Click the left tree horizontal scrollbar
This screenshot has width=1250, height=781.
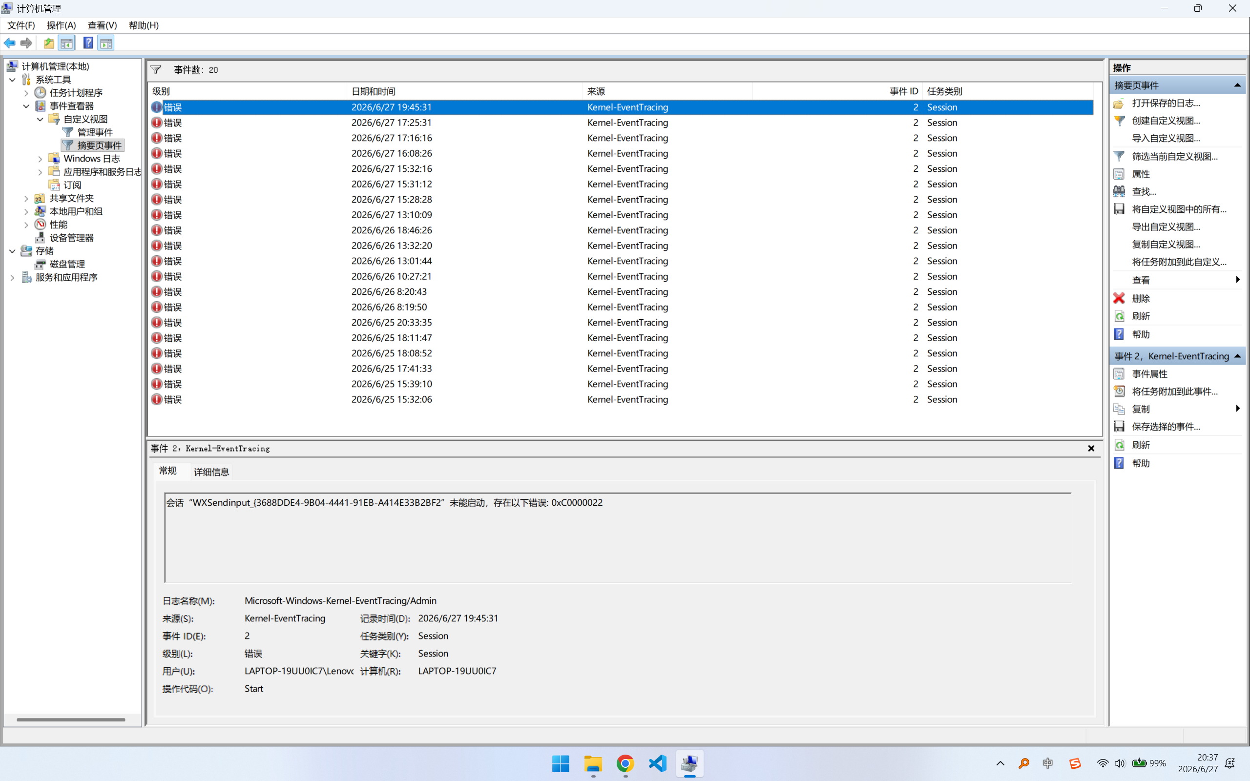tap(71, 719)
